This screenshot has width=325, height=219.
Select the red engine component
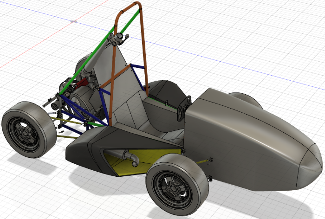point(82,84)
